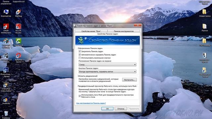Click the Настроить... button
The image size is (212, 119).
tap(130, 80)
